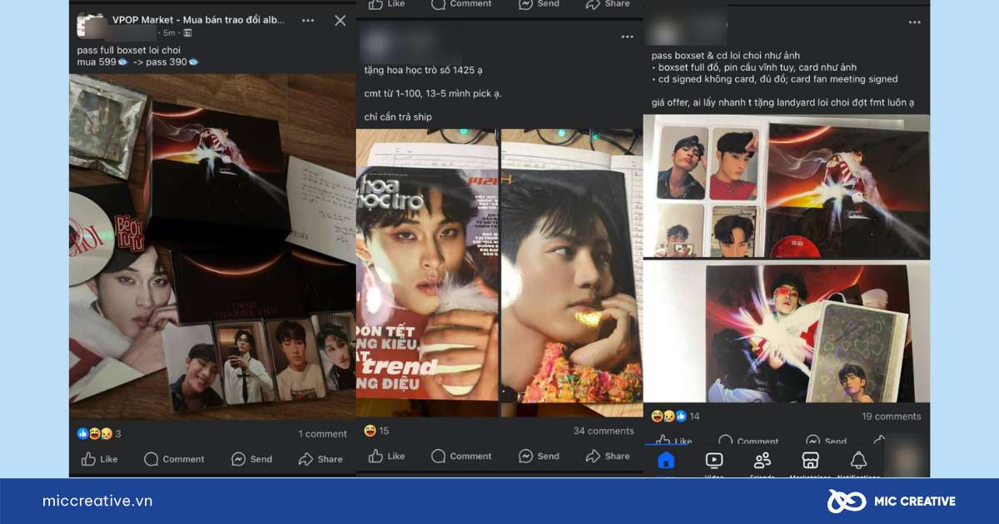Open the boxset photo in VPOP Market post
Image resolution: width=999 pixels, height=524 pixels.
[213, 246]
